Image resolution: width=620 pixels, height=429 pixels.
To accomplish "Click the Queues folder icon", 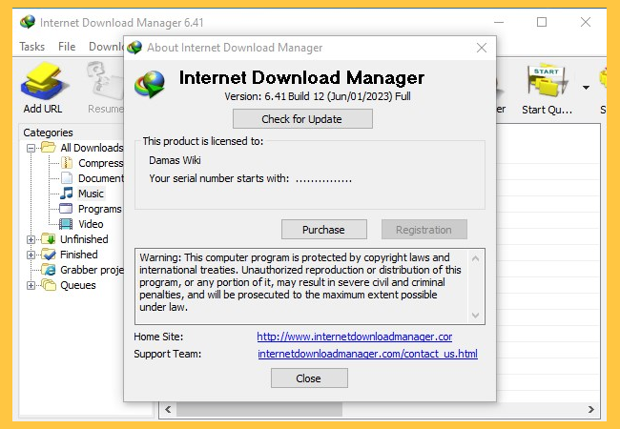I will (x=49, y=285).
